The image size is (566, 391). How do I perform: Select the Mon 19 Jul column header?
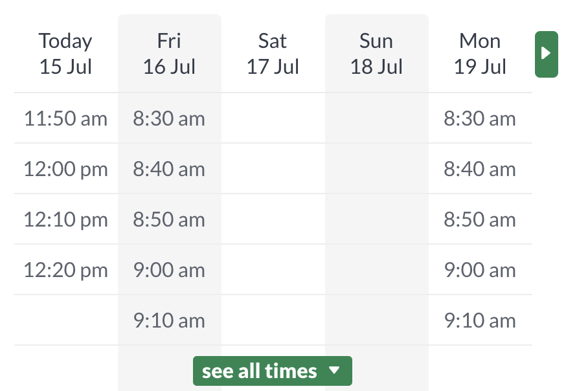tap(480, 53)
